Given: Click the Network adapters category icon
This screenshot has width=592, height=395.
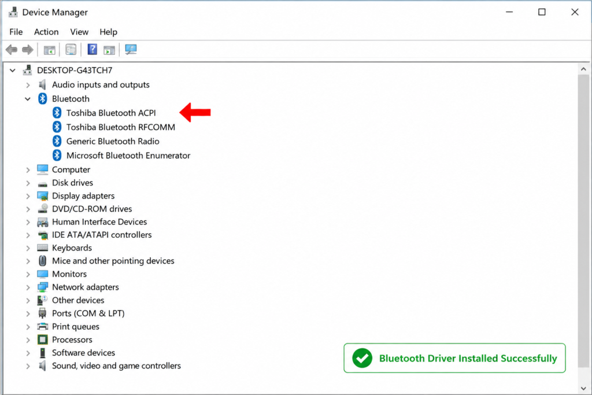Looking at the screenshot, I should pyautogui.click(x=42, y=287).
